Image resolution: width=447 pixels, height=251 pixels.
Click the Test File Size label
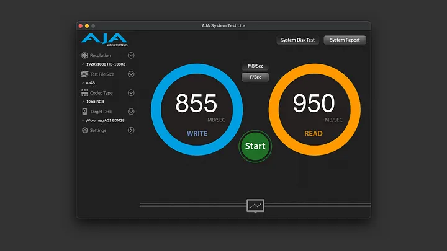point(102,74)
